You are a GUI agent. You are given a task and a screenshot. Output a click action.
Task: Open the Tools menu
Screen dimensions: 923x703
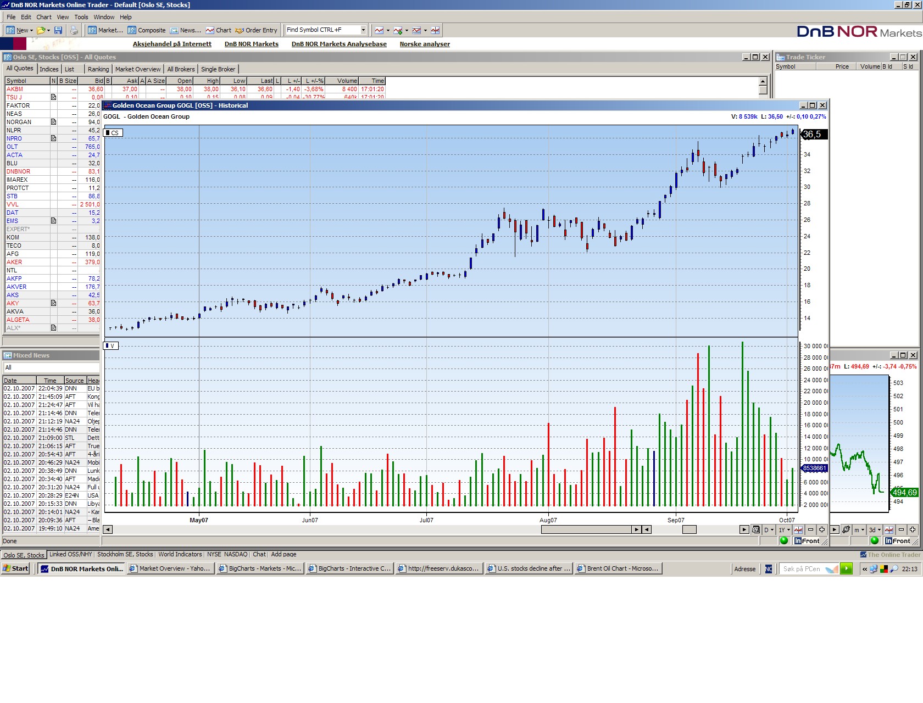[81, 17]
